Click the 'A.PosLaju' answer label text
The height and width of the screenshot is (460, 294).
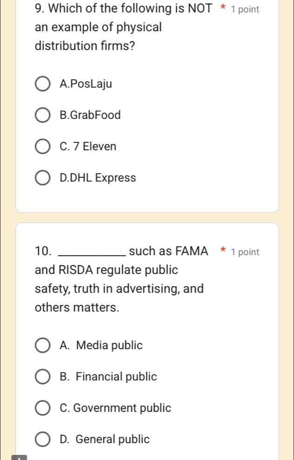tap(86, 84)
